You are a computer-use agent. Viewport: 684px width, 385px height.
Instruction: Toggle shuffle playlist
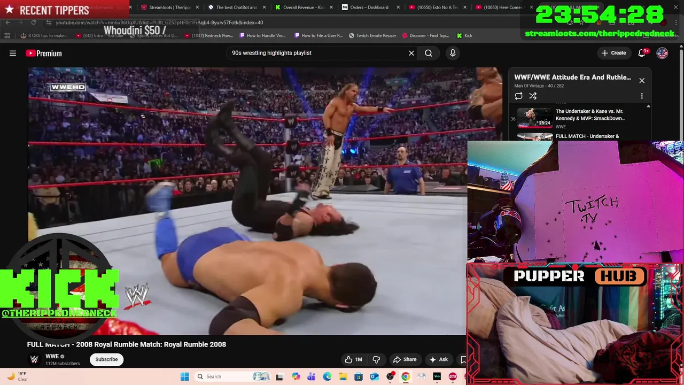point(533,96)
